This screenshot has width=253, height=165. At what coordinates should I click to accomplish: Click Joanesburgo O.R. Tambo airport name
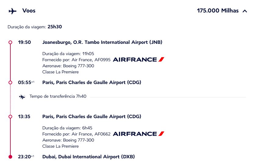coord(102,42)
